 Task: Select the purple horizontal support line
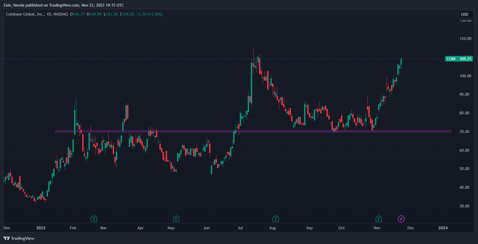253,131
